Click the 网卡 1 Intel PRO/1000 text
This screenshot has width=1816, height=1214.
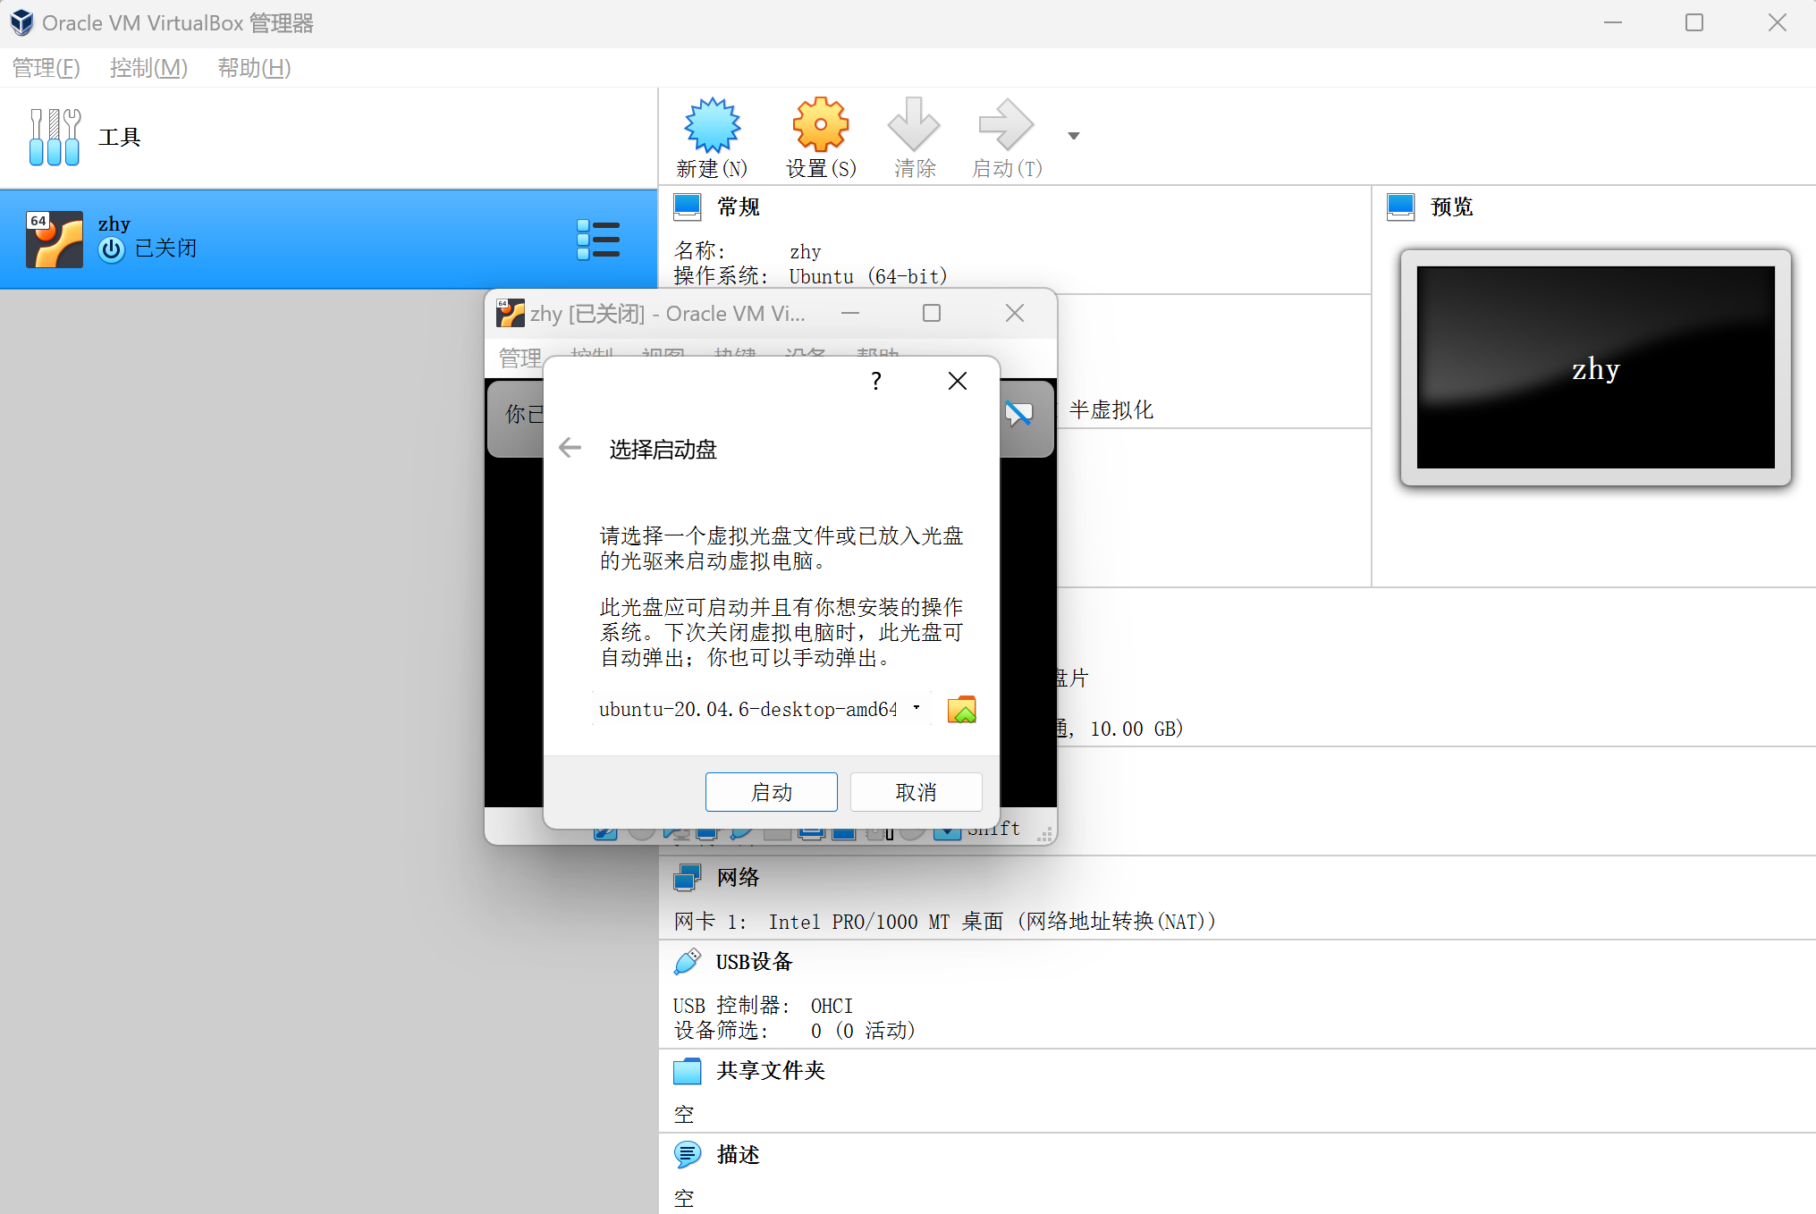(944, 922)
